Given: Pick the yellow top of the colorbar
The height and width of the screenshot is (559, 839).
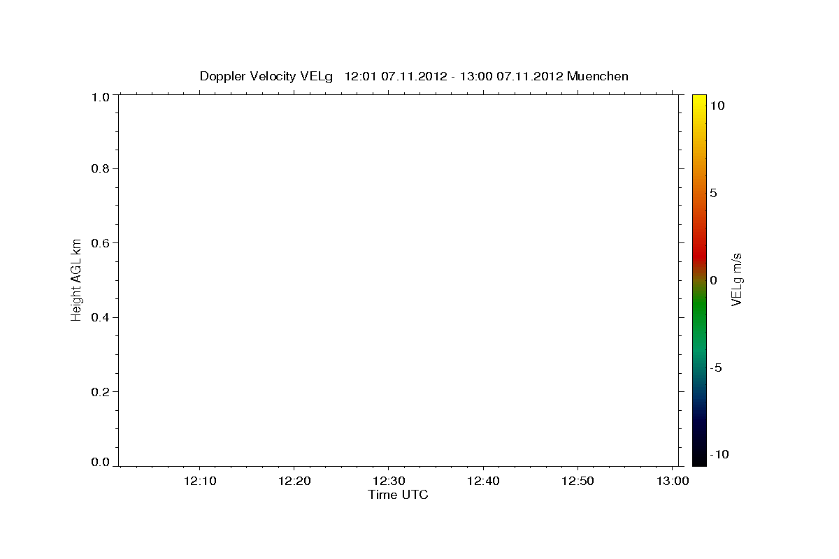Looking at the screenshot, I should coord(699,101).
